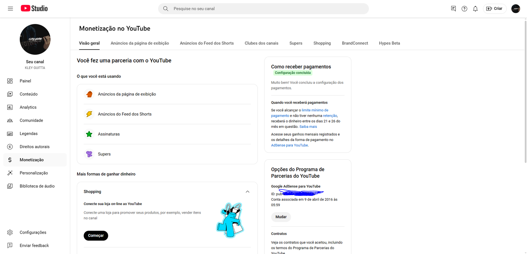Click the Mudar AdSense button
Image resolution: width=527 pixels, height=254 pixels.
click(x=281, y=217)
